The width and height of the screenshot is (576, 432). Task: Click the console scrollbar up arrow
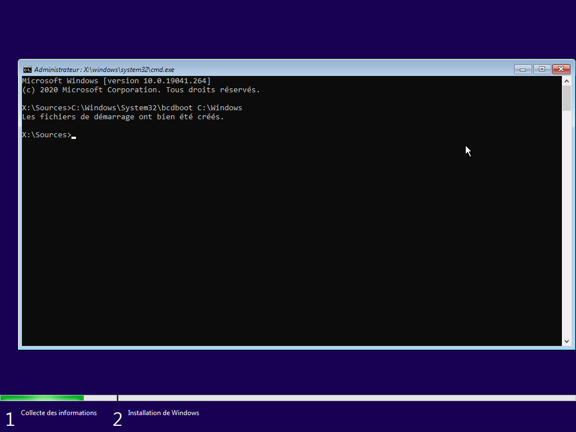pos(566,81)
